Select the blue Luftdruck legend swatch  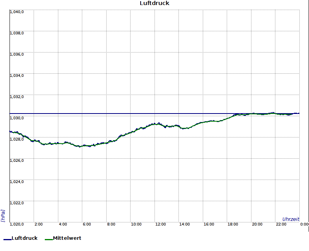tap(7, 239)
